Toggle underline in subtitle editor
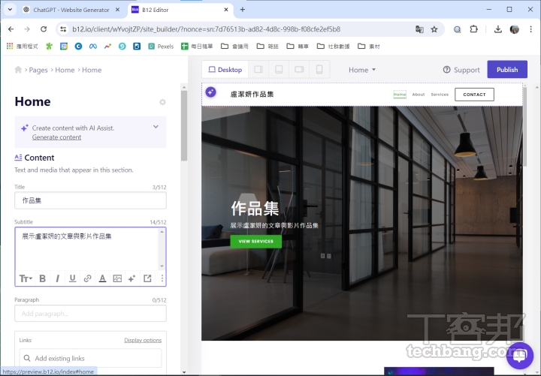This screenshot has width=541, height=376. click(x=72, y=278)
